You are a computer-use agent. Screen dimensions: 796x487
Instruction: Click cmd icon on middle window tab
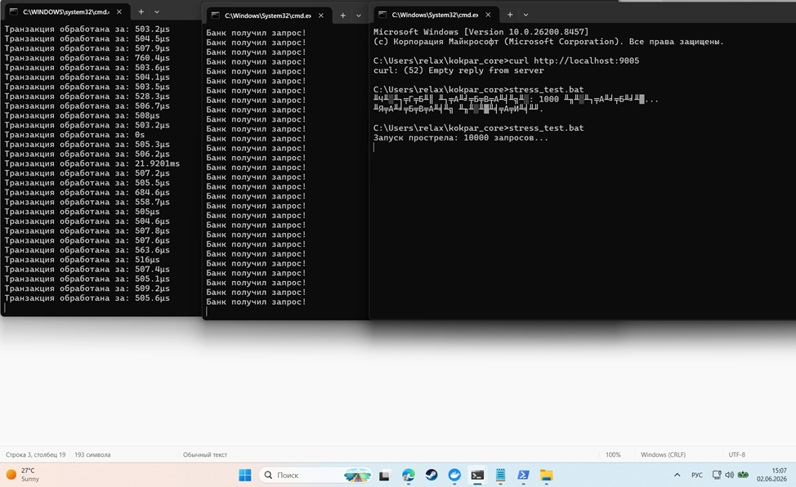[215, 16]
